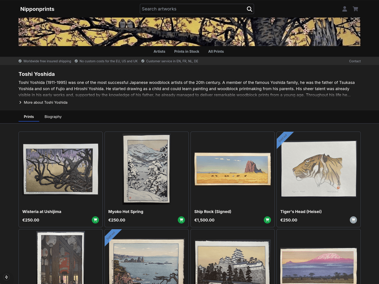Image resolution: width=379 pixels, height=284 pixels.
Task: Click the €250.00 price under Tiger's Head
Action: click(x=289, y=220)
